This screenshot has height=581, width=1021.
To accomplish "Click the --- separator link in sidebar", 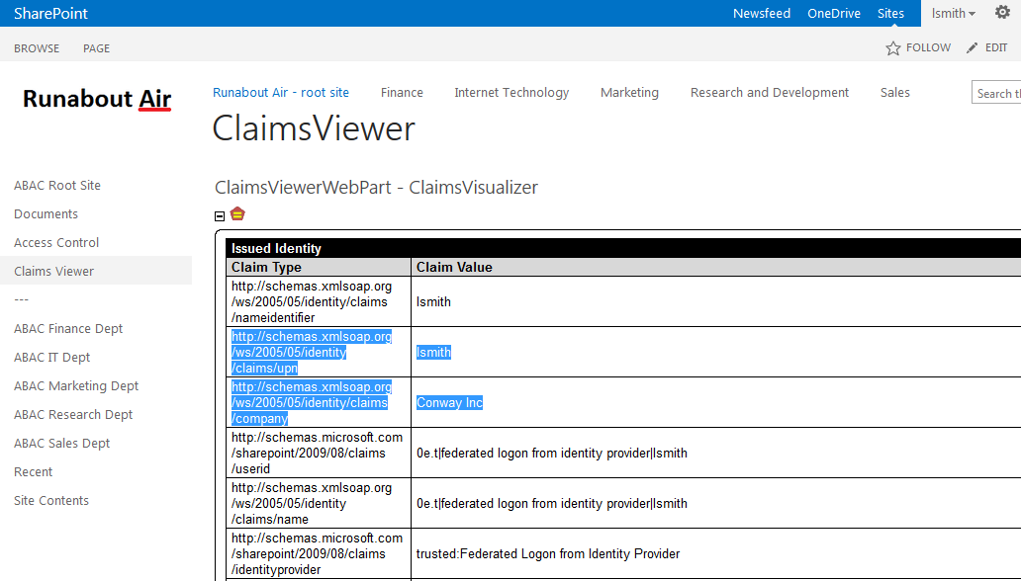I will click(x=22, y=299).
